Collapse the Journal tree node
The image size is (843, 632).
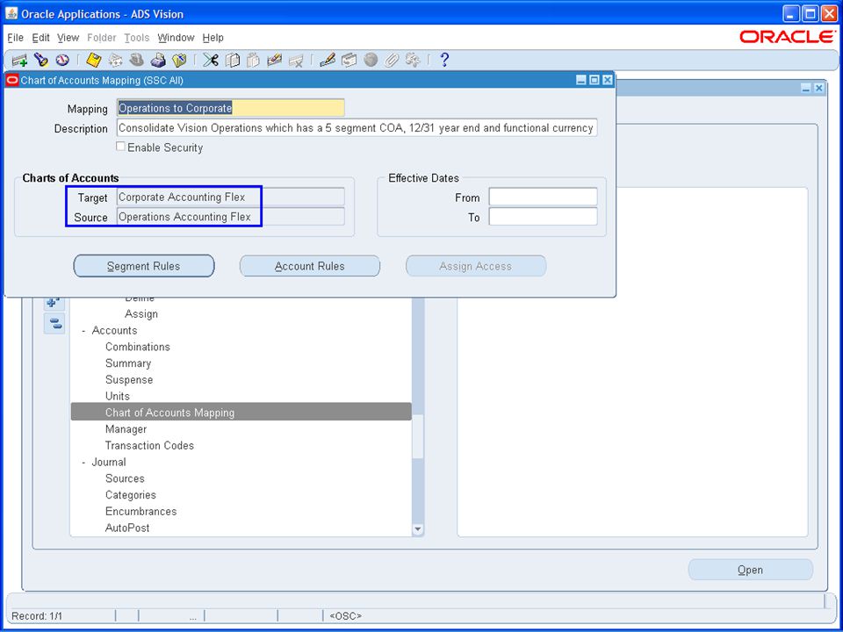point(83,463)
